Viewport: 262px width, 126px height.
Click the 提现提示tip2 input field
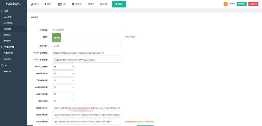coord(87,115)
